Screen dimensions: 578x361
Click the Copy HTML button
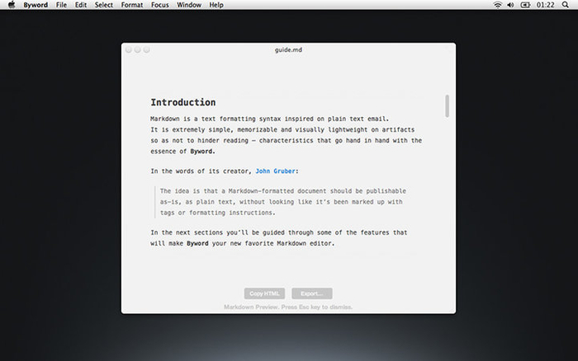tap(264, 293)
